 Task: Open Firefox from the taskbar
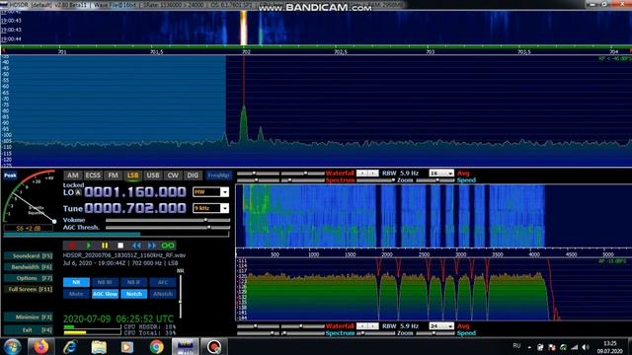click(x=40, y=346)
